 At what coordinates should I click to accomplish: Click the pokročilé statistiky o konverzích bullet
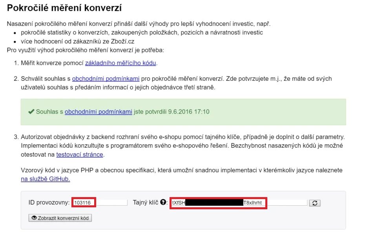142,33
